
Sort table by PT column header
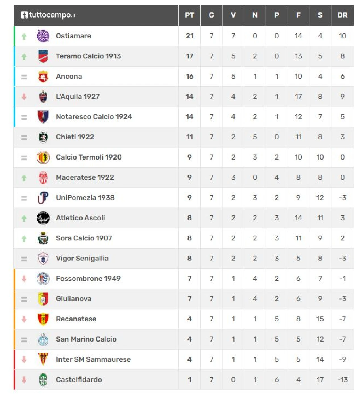pos(189,15)
